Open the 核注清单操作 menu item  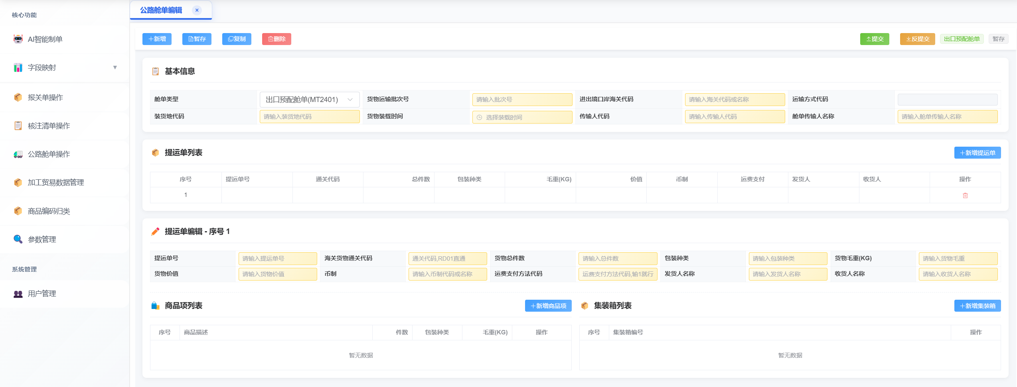[65, 126]
